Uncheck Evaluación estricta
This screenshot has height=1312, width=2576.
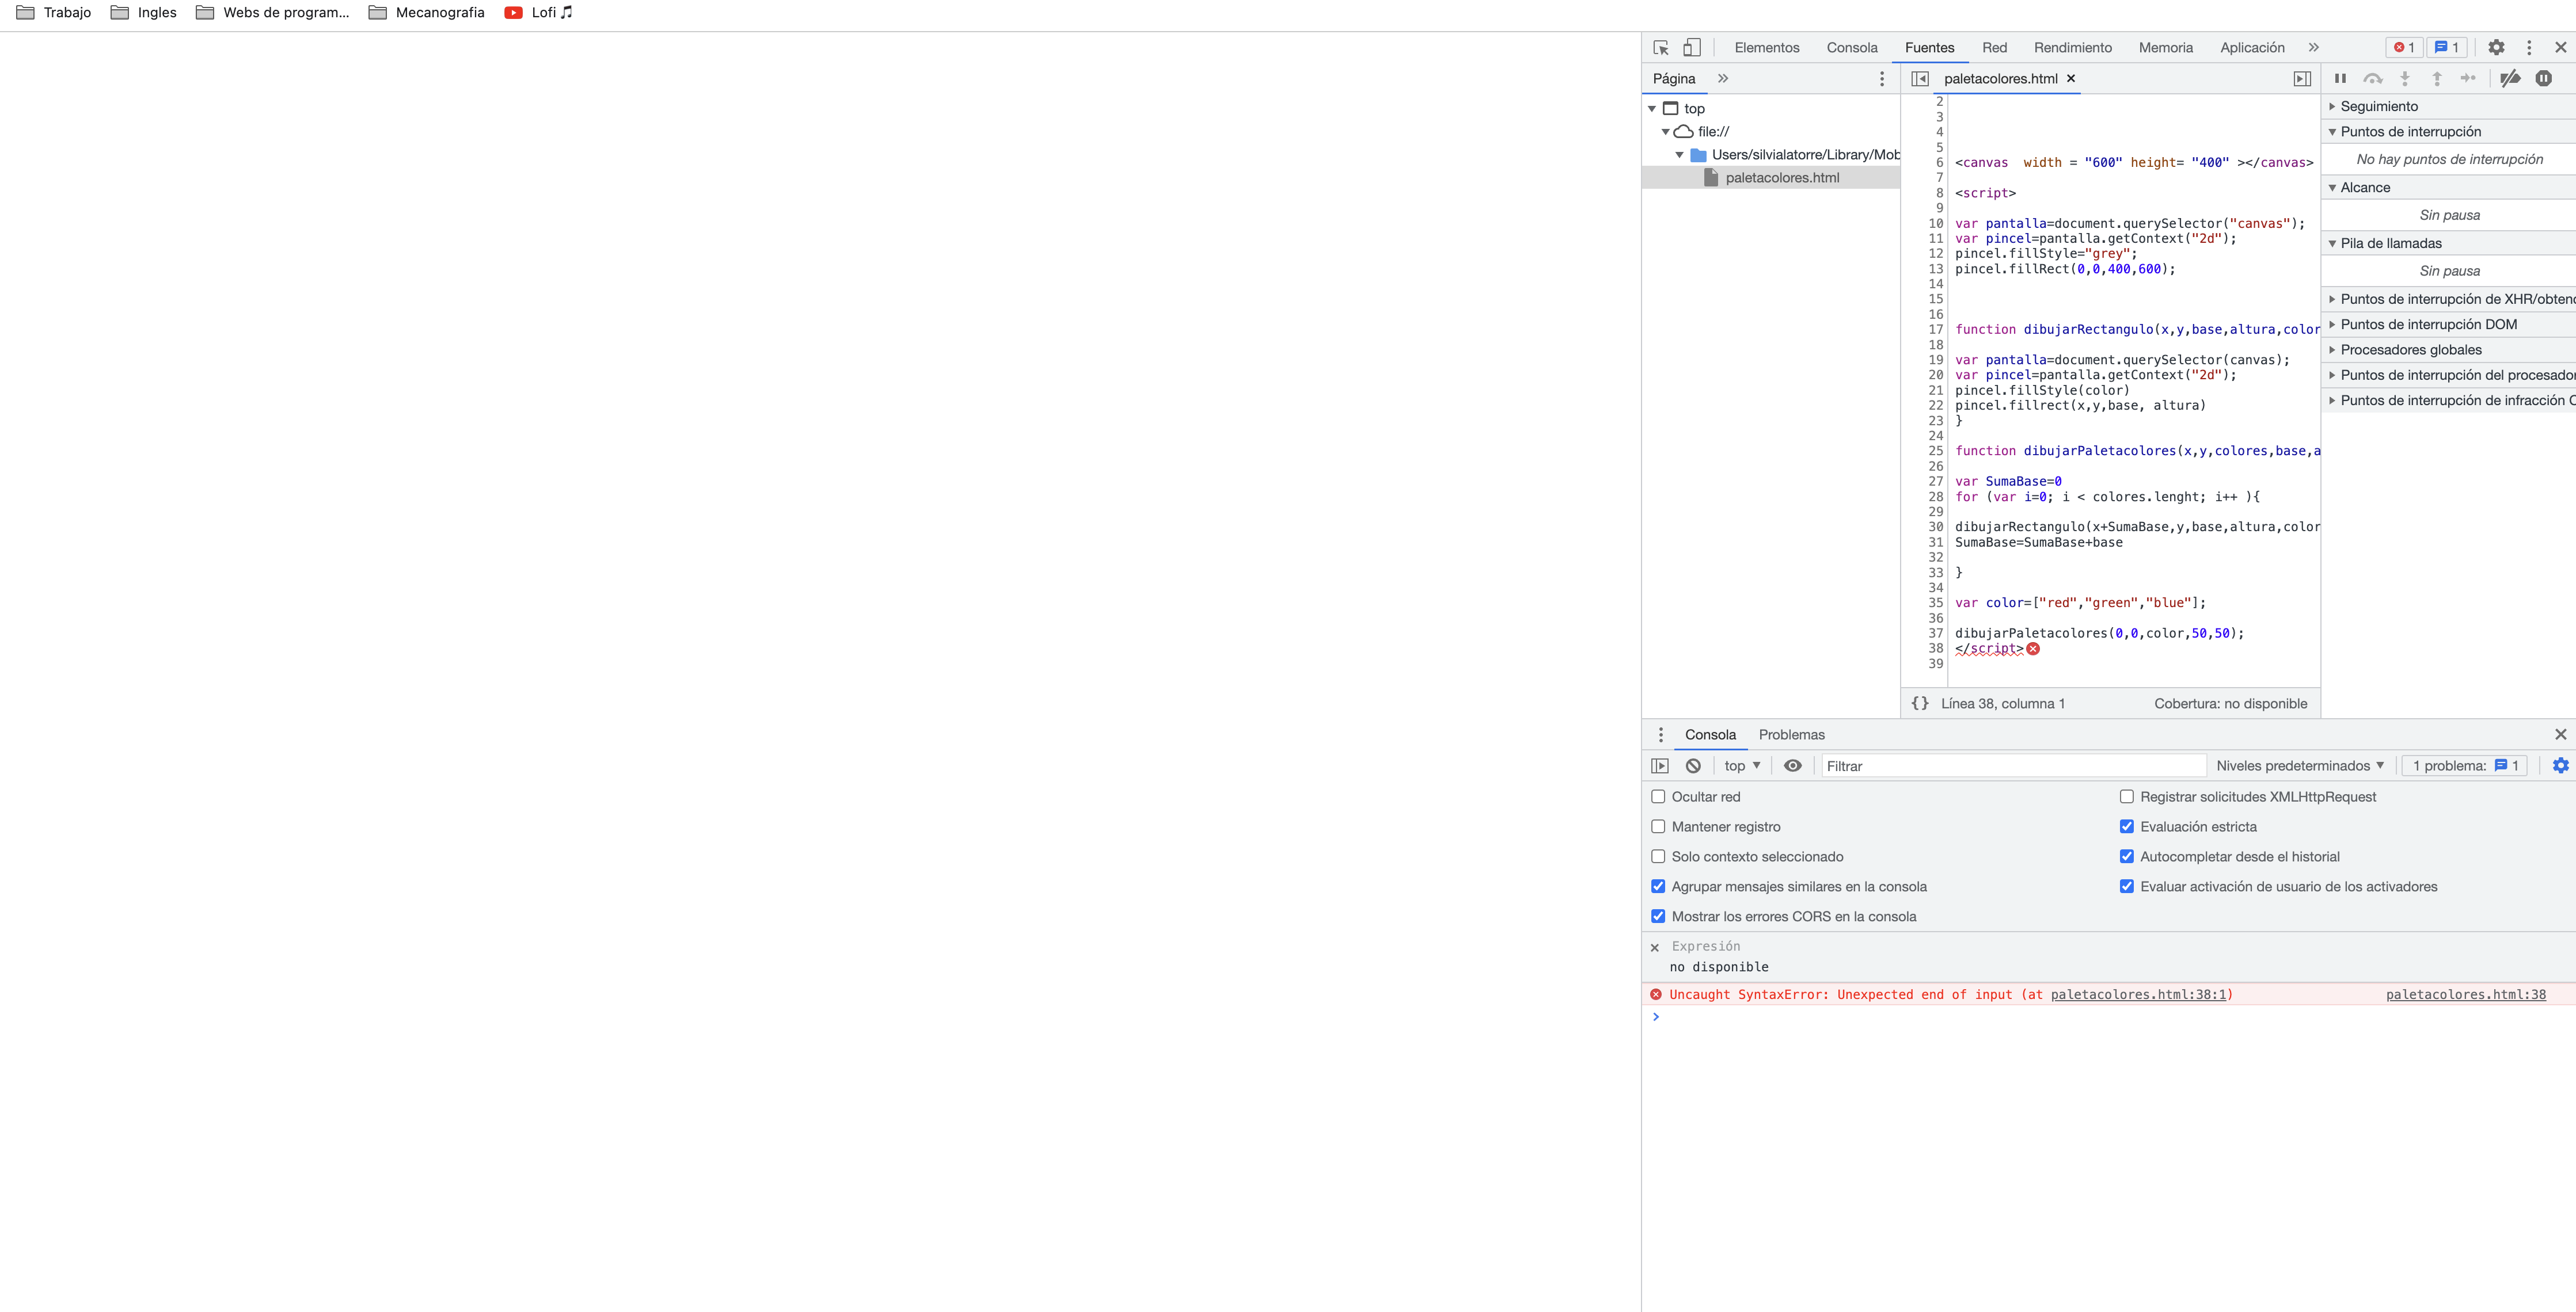2127,826
